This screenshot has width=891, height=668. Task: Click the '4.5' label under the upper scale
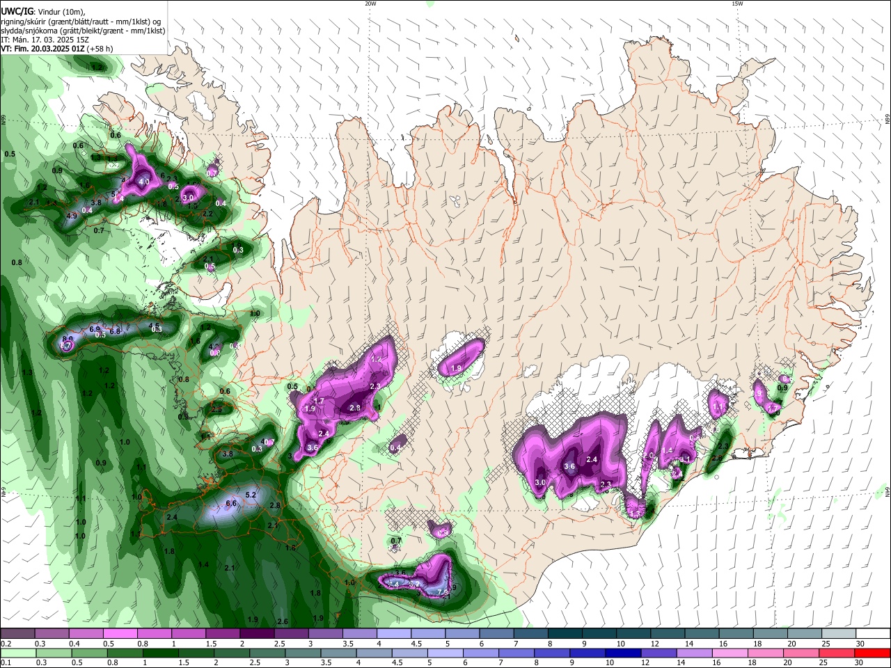(416, 644)
